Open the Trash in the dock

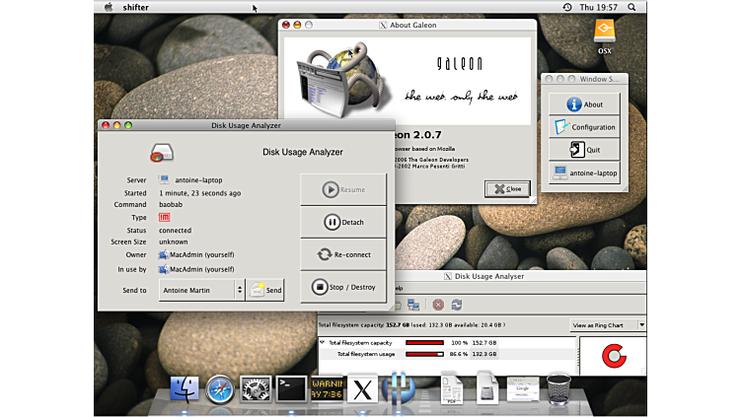pos(558,388)
